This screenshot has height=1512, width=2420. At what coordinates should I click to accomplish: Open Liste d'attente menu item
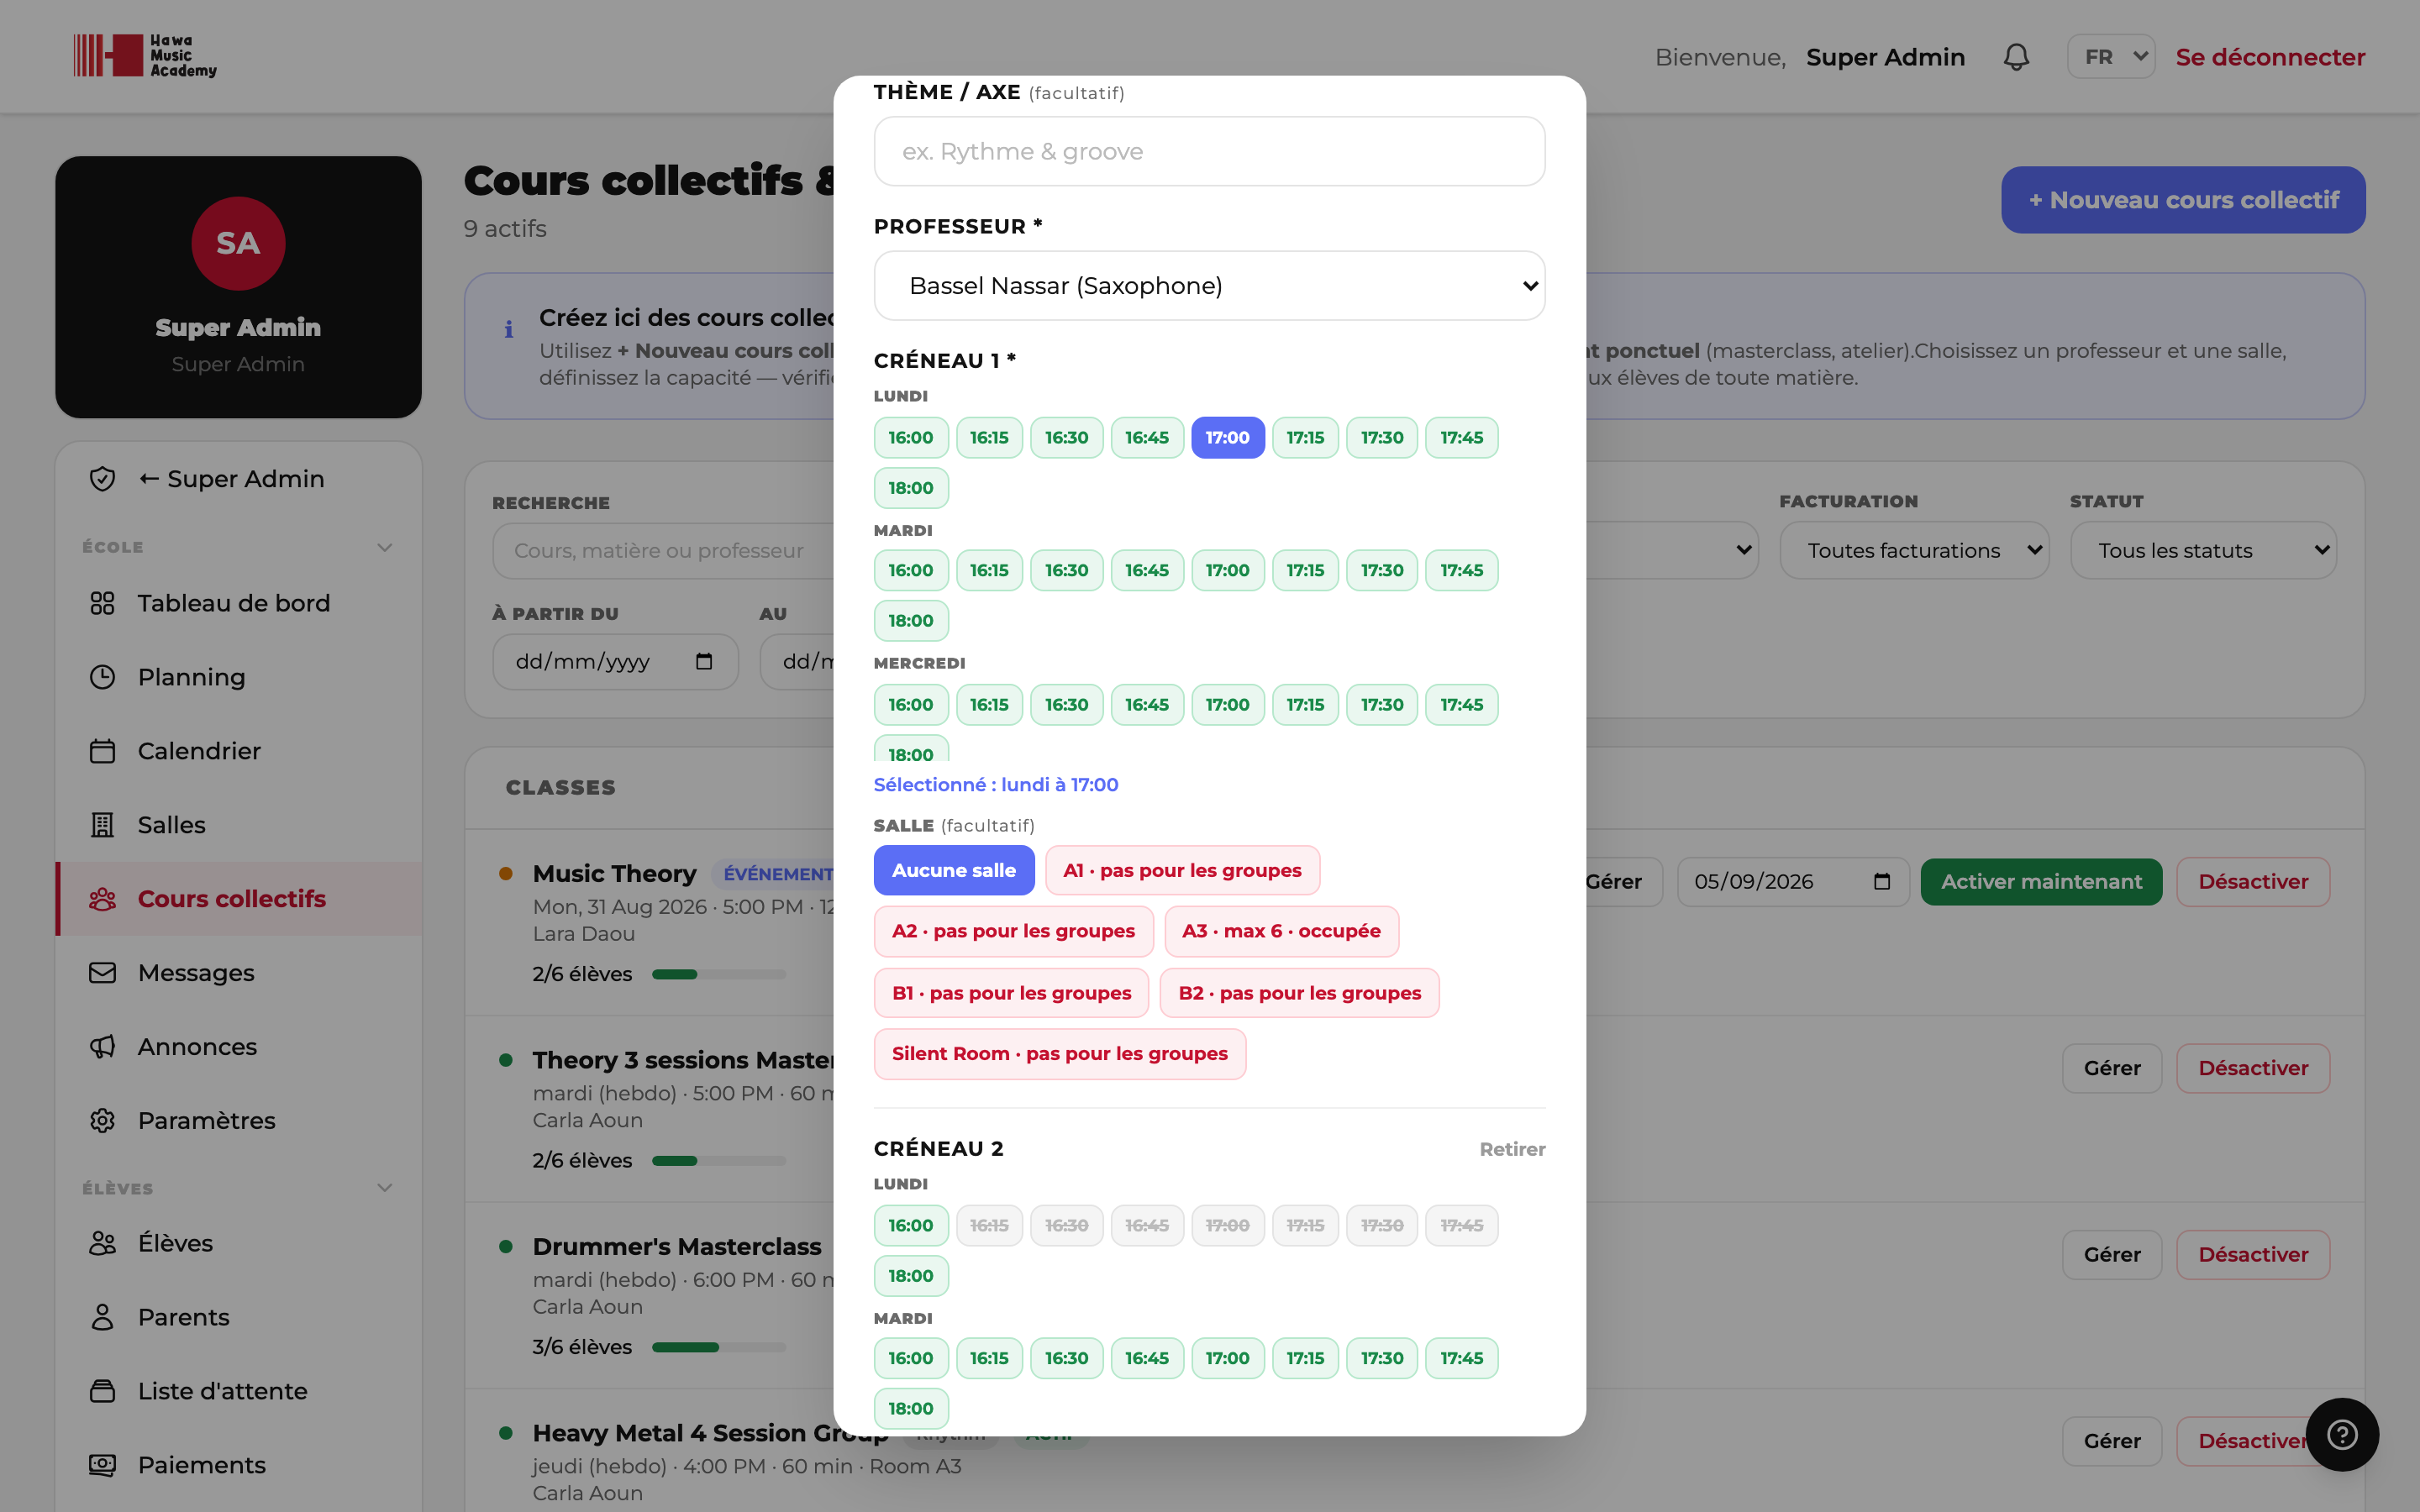click(222, 1391)
